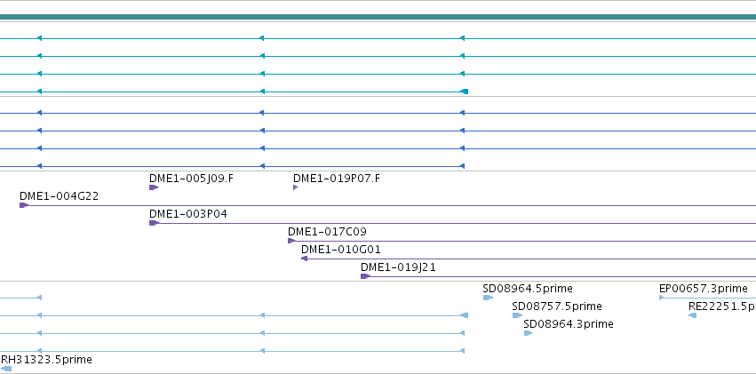Select the SD08964.3prime EST label
The width and height of the screenshot is (756, 374).
tap(569, 325)
